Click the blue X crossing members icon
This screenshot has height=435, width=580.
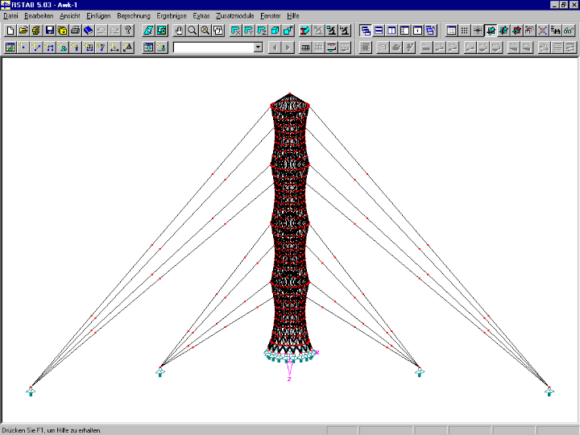pyautogui.click(x=542, y=31)
